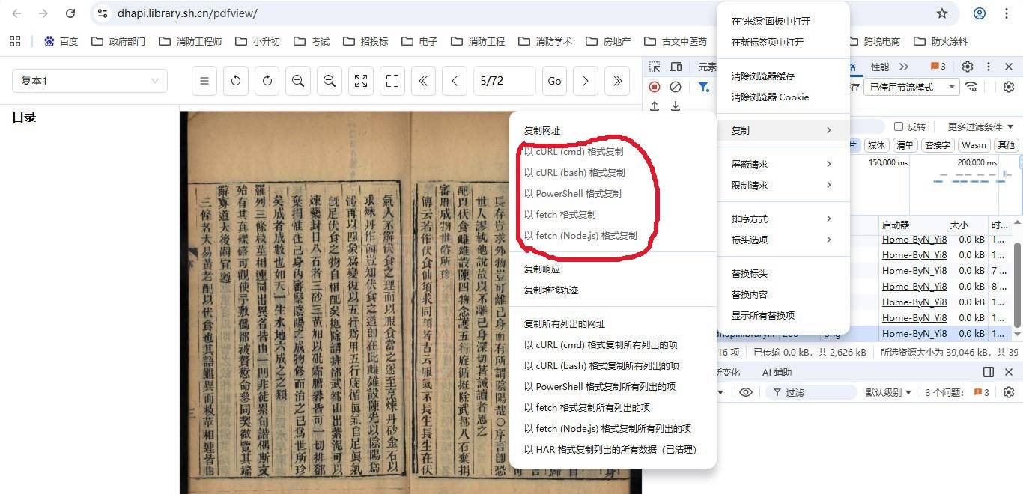1023x494 pixels.
Task: Expand the 屏蔽请求 submenu
Action: tap(783, 164)
